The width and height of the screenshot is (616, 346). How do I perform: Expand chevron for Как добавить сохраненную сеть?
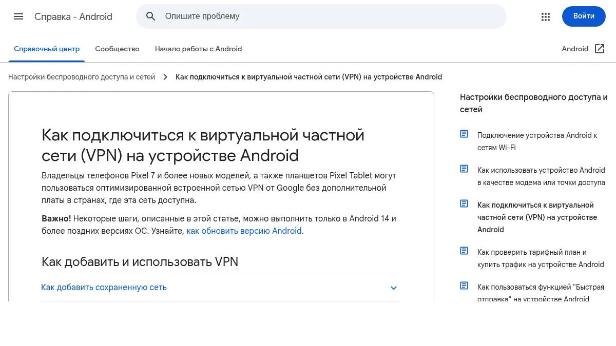[394, 288]
